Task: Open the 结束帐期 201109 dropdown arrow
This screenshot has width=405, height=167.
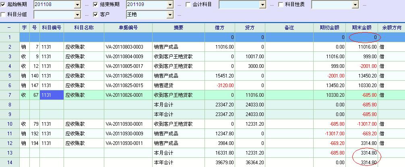Action: point(170,5)
